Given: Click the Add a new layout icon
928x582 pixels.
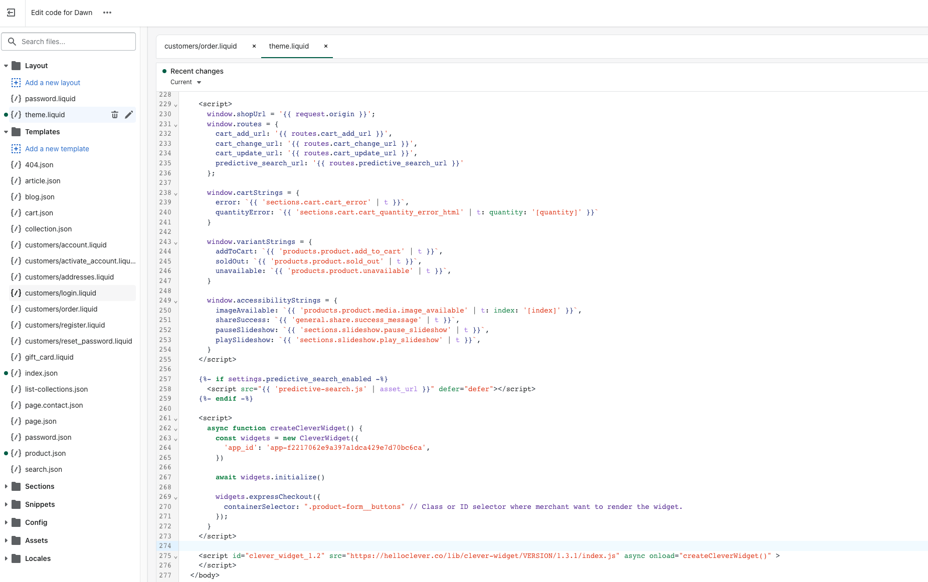Looking at the screenshot, I should tap(16, 83).
